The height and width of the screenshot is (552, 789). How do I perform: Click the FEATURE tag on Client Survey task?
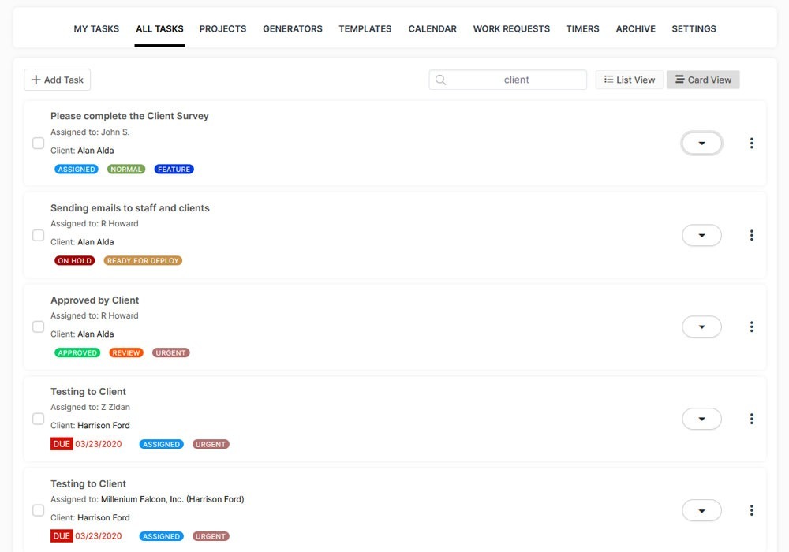pyautogui.click(x=174, y=169)
